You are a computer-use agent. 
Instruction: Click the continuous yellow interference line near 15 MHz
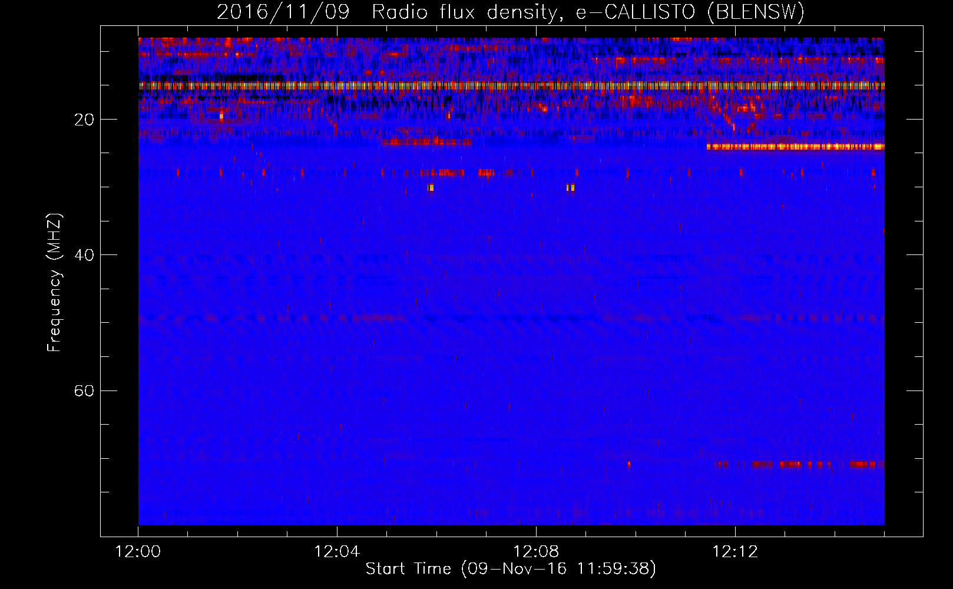(511, 85)
